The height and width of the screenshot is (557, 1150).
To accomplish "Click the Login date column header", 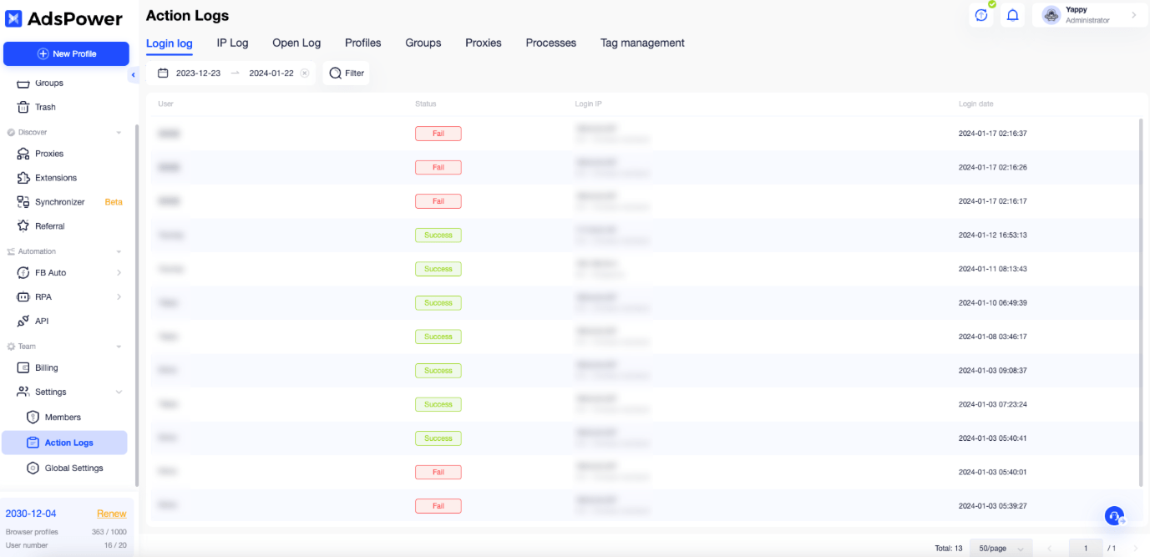I will tap(975, 104).
